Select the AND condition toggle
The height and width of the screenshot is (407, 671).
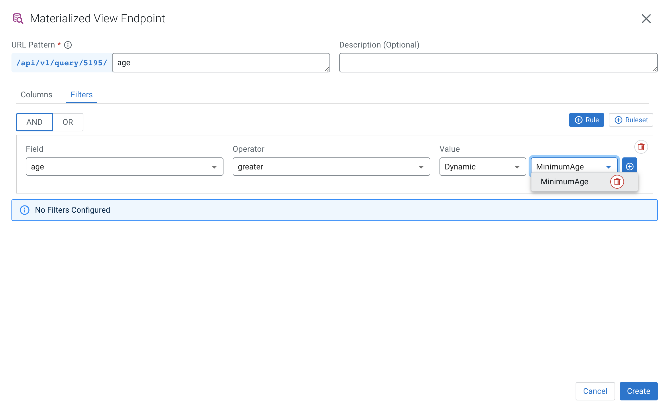point(34,122)
